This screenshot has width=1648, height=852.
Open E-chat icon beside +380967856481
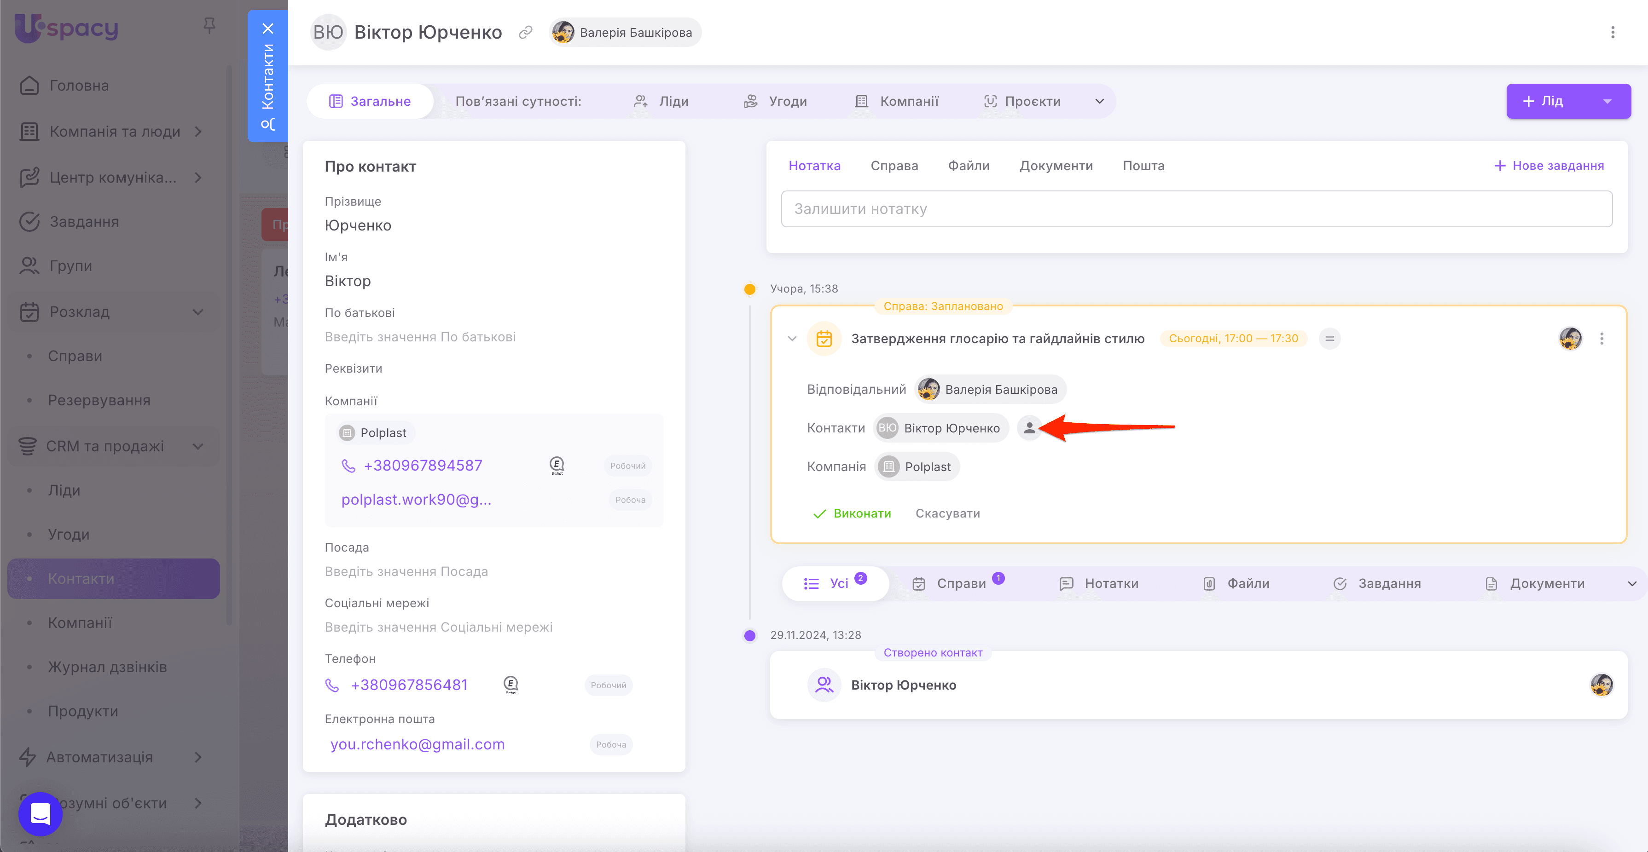[511, 685]
